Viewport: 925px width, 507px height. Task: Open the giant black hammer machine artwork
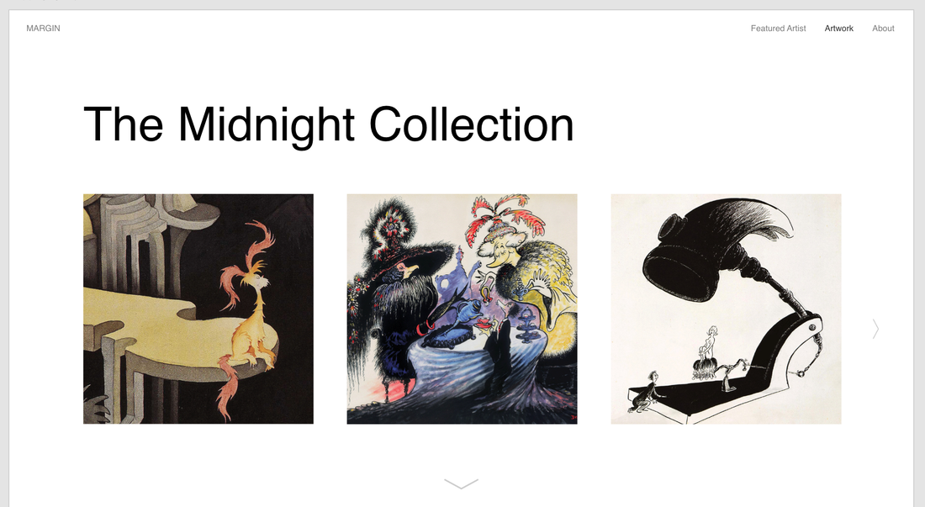click(726, 309)
